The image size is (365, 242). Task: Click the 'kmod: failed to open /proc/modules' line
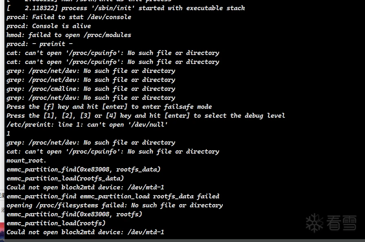(x=69, y=35)
